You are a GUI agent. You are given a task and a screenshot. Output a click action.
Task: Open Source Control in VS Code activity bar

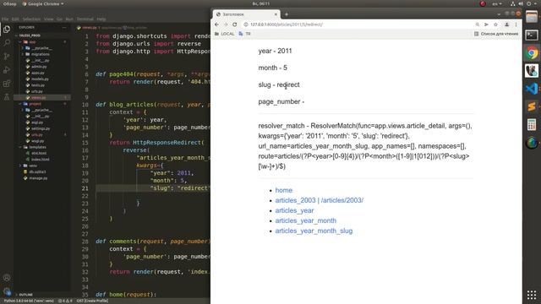coord(7,57)
